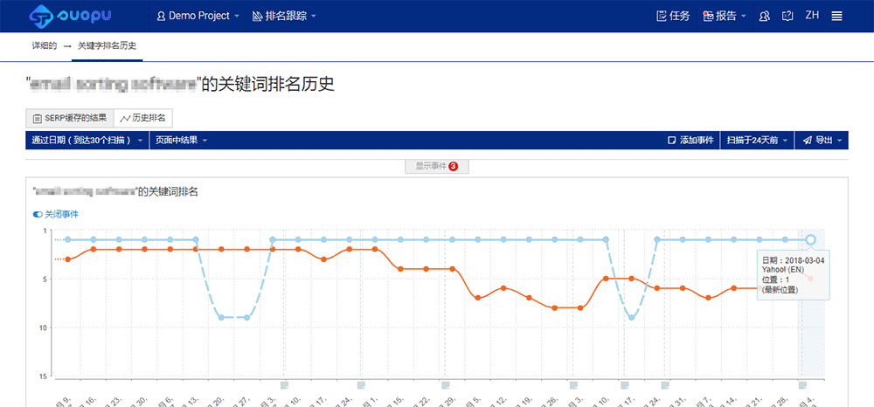874x407 pixels.
Task: Switch to the SERP缓存的结果 tab
Action: (x=70, y=118)
